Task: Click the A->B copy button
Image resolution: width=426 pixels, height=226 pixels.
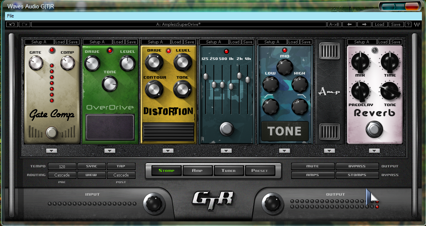Action: point(334,25)
